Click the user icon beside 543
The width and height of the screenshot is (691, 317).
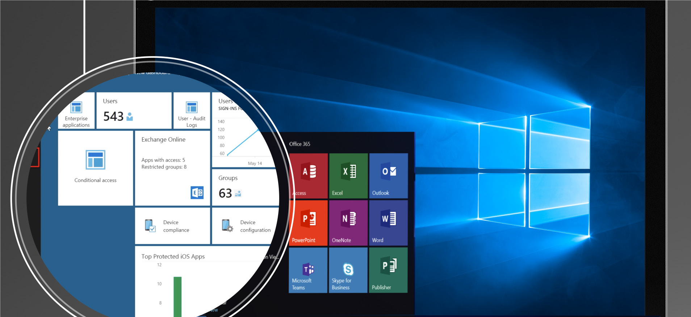point(130,116)
